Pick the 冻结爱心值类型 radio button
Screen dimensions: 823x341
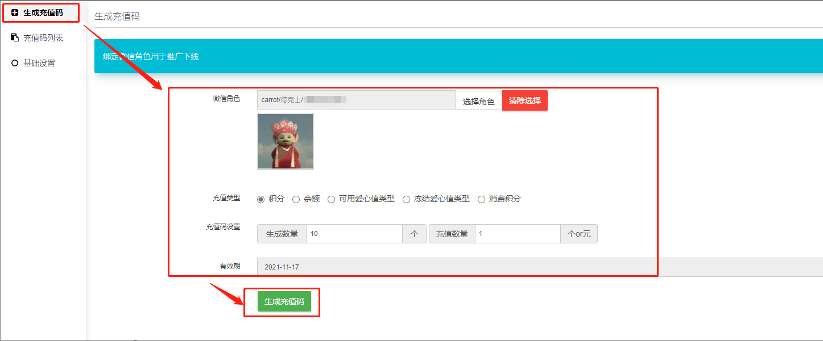pyautogui.click(x=406, y=199)
